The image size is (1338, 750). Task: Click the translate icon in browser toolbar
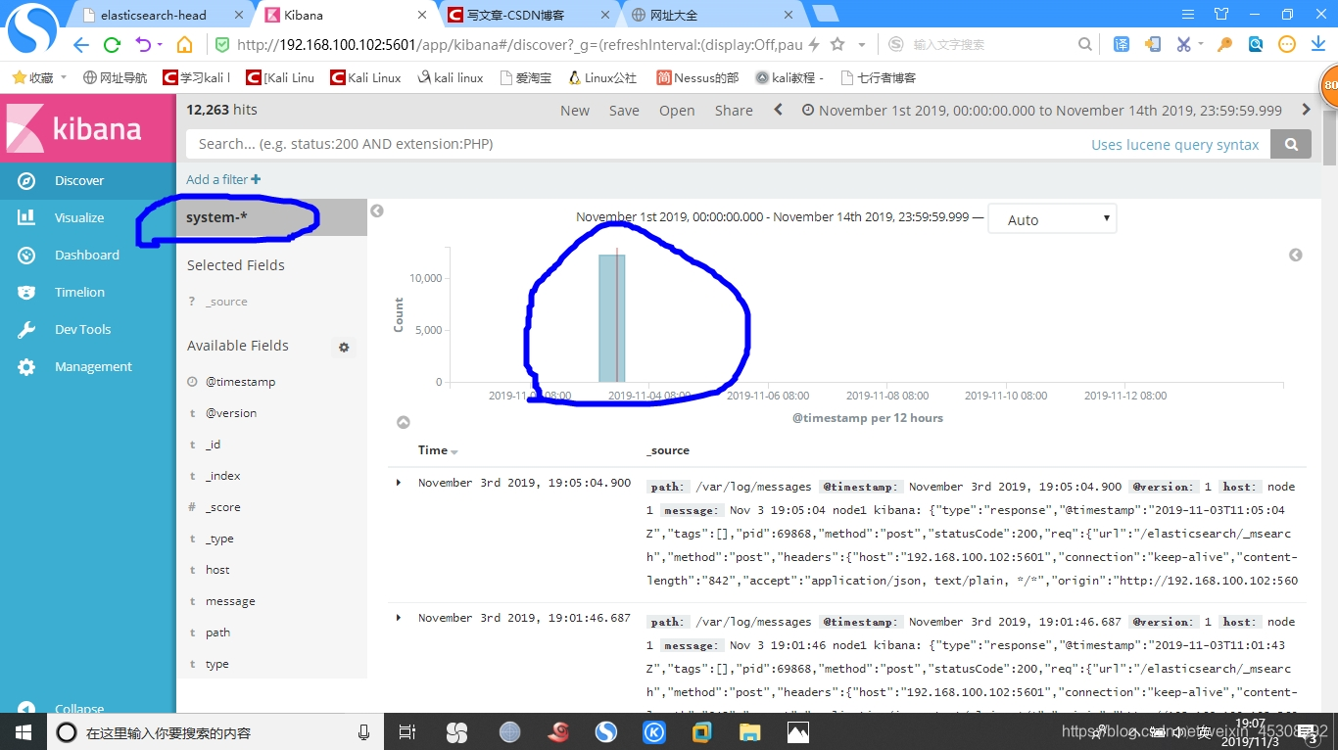click(x=1122, y=44)
